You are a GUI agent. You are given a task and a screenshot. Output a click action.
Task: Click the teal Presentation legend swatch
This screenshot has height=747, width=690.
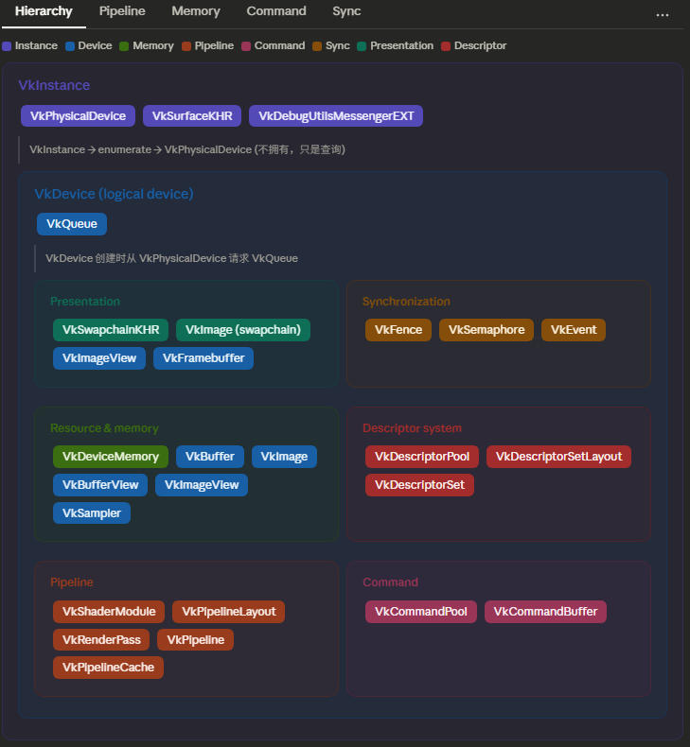click(362, 45)
